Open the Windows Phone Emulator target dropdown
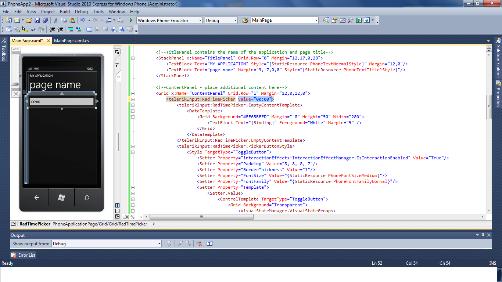 click(x=169, y=20)
